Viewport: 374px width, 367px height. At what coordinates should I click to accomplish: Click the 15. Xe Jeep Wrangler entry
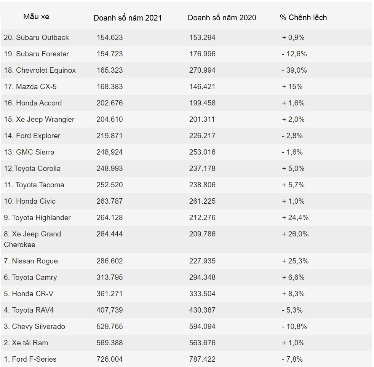click(x=39, y=120)
